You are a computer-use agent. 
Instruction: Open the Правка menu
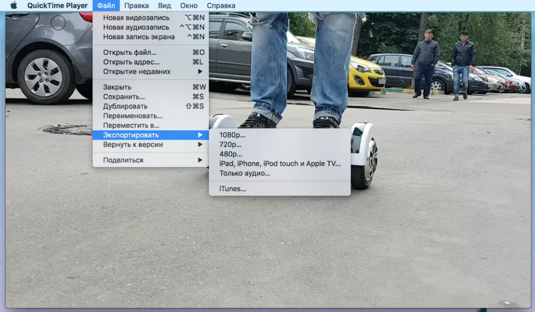point(136,6)
